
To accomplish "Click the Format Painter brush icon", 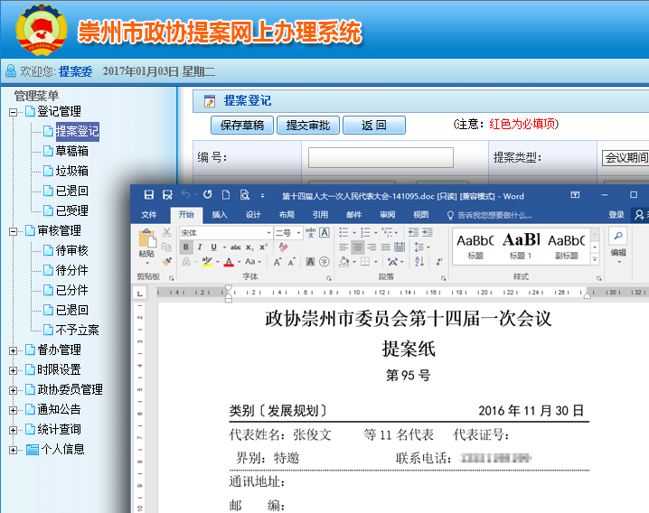I will point(166,262).
